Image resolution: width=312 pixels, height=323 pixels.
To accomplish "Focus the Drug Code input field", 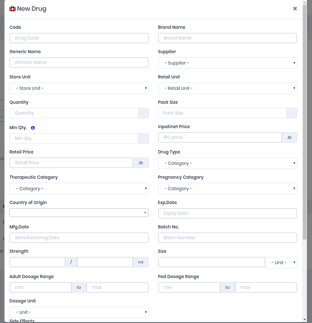I will [x=79, y=38].
